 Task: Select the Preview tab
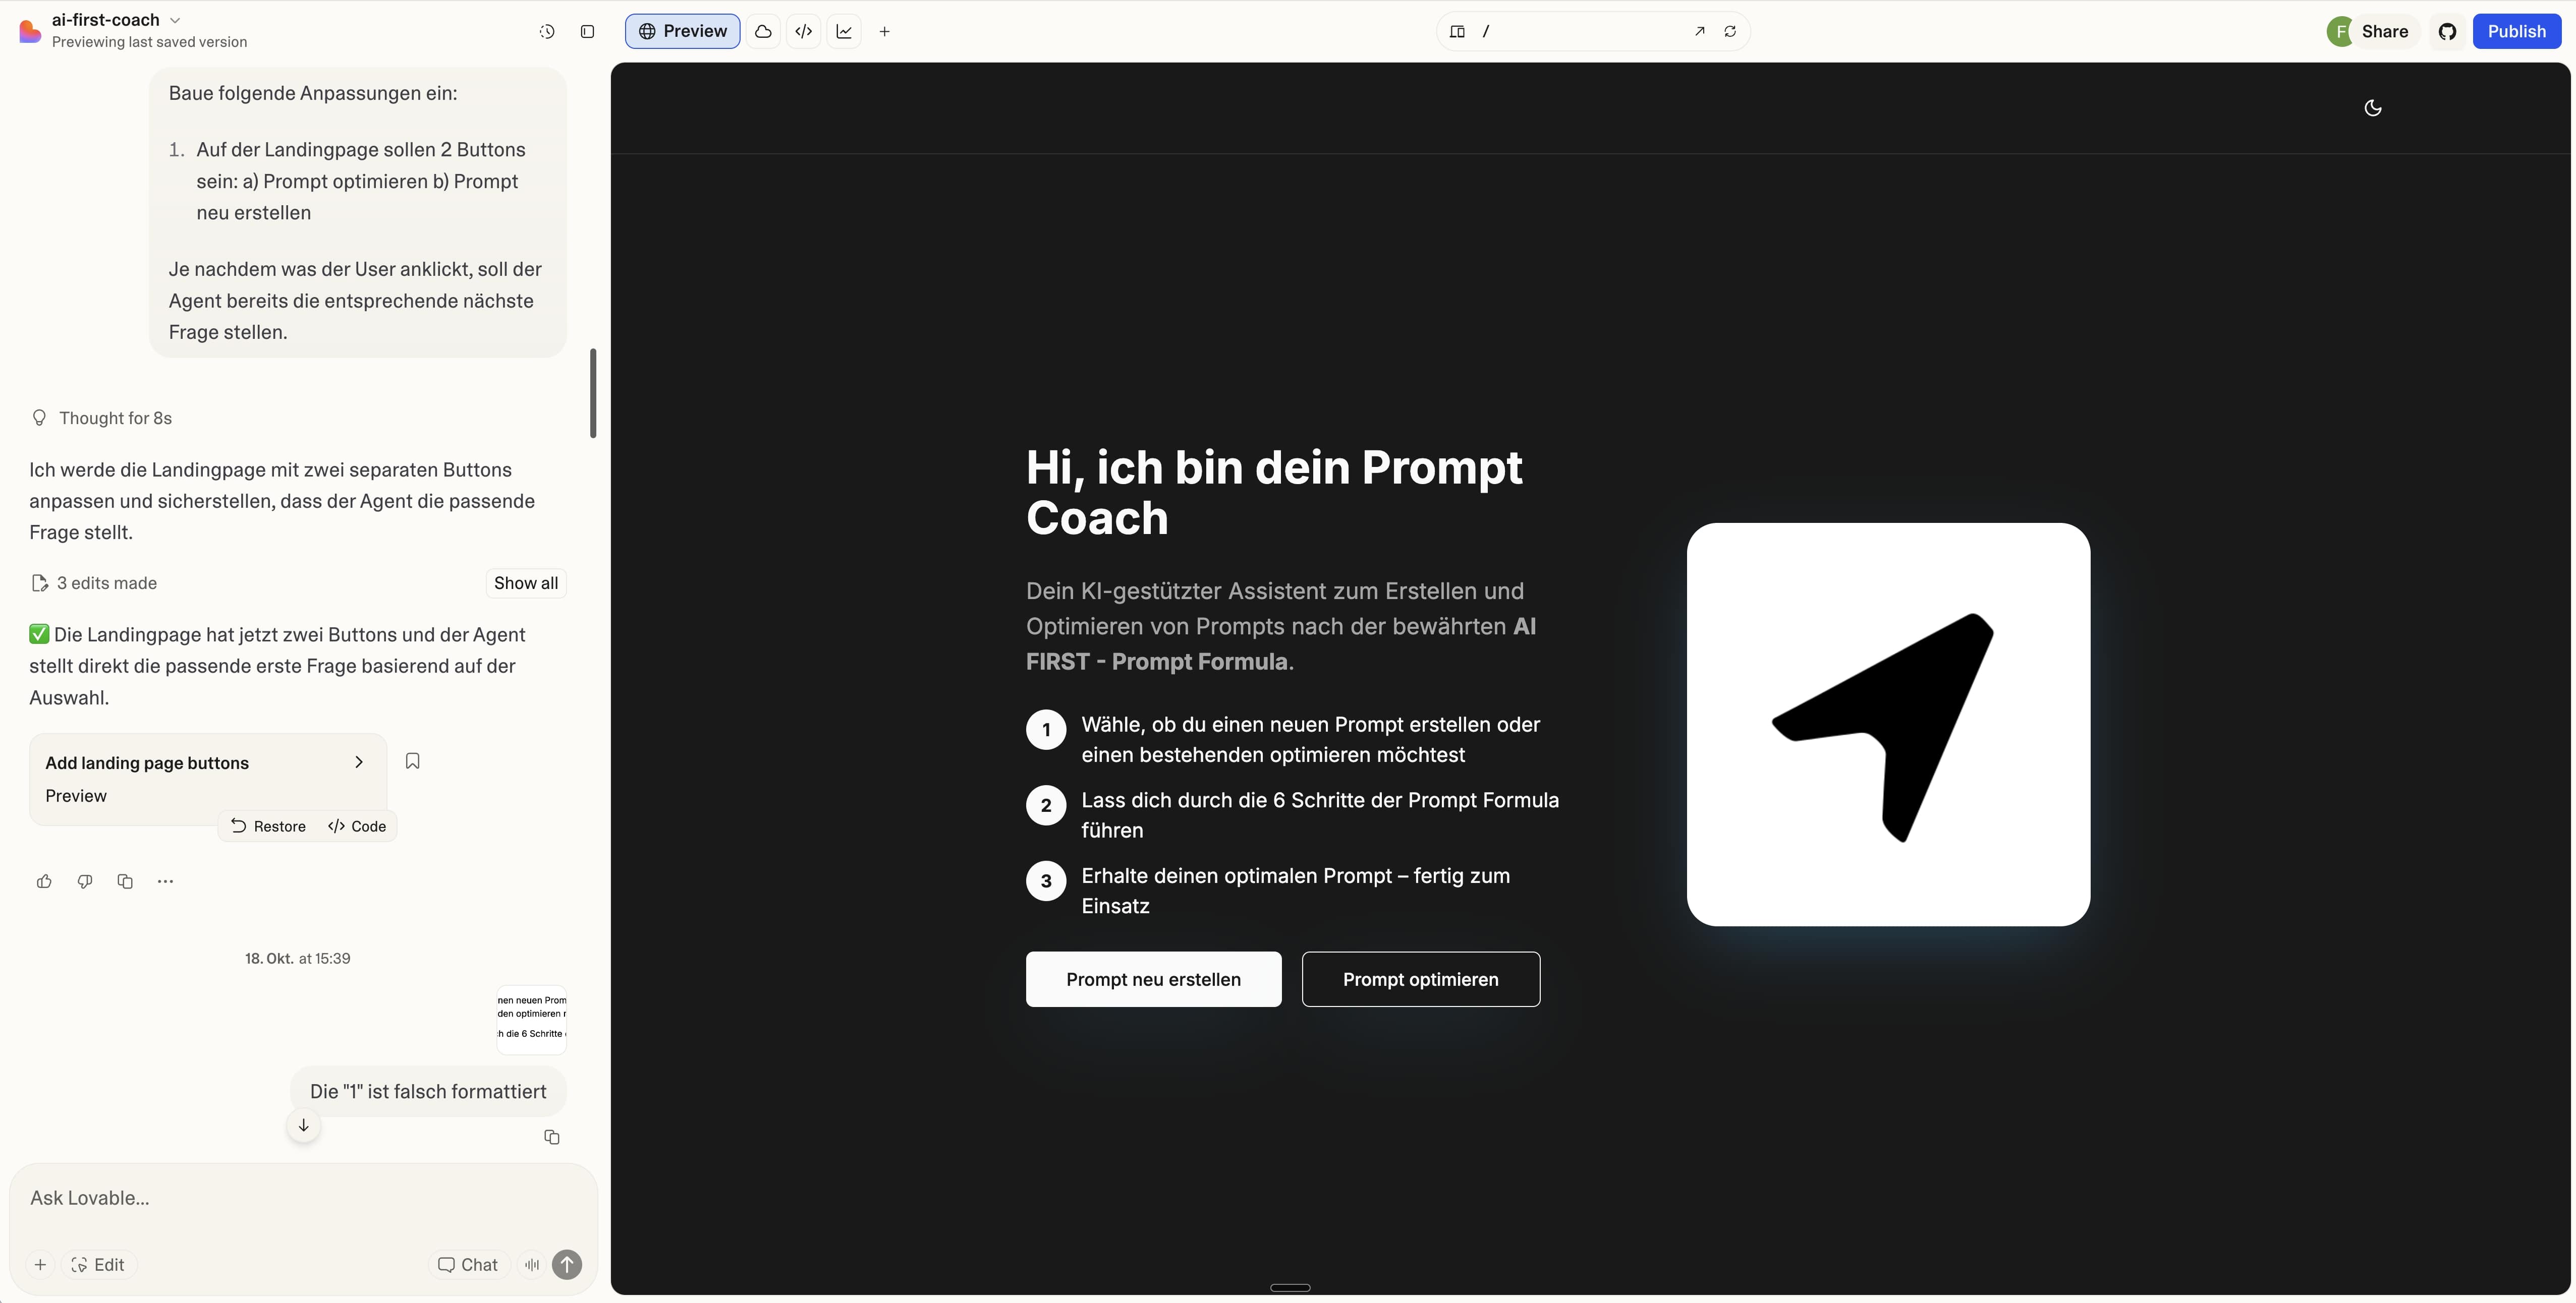[682, 31]
